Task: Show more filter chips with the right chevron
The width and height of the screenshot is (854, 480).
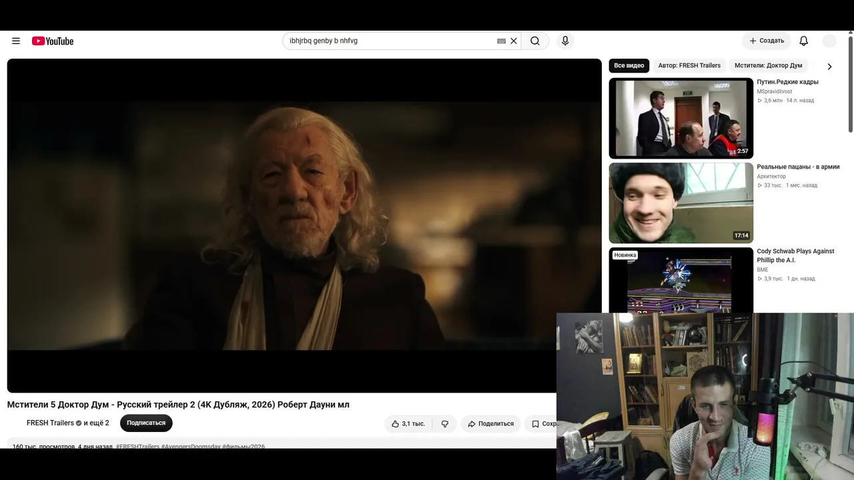Action: pyautogui.click(x=829, y=66)
